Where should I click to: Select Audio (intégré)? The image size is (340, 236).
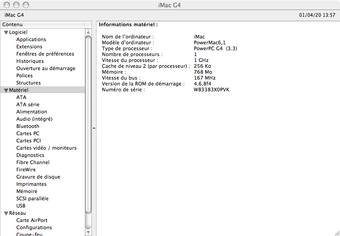click(34, 119)
